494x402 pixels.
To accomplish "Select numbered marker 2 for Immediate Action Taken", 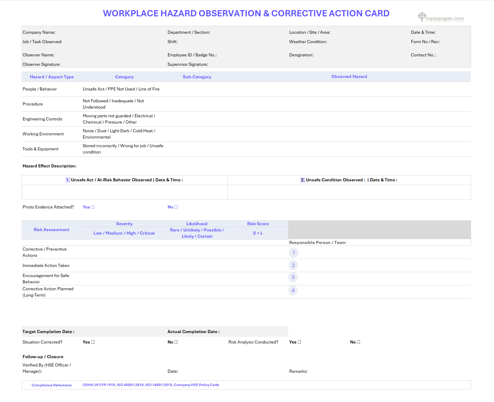I will point(293,265).
